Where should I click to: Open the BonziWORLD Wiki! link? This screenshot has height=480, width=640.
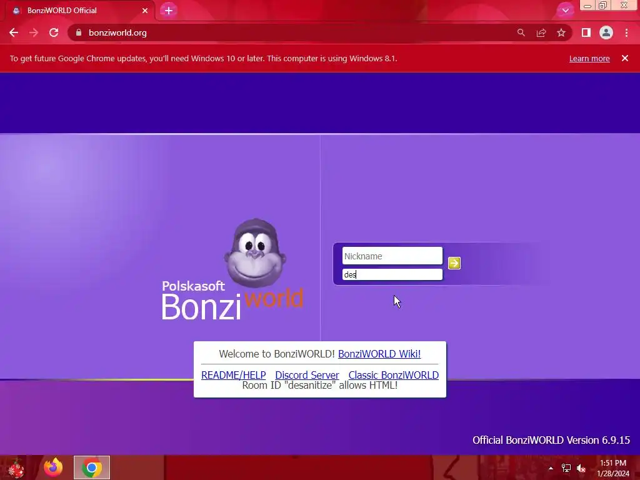point(379,354)
